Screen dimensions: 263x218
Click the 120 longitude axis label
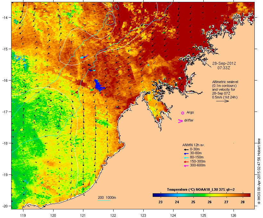point(53,215)
